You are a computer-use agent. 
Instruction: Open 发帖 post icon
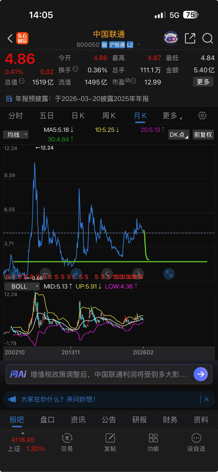[x=110, y=438]
